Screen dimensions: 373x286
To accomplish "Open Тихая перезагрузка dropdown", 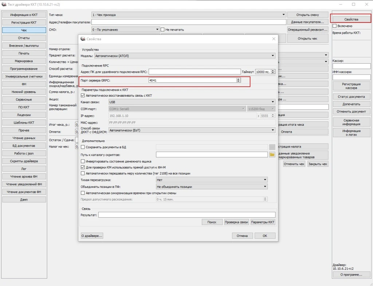I will coord(211,180).
